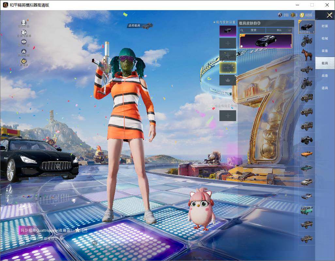Choose the dark green coupe in vehicle list
The width and height of the screenshot is (335, 261).
pos(307,168)
